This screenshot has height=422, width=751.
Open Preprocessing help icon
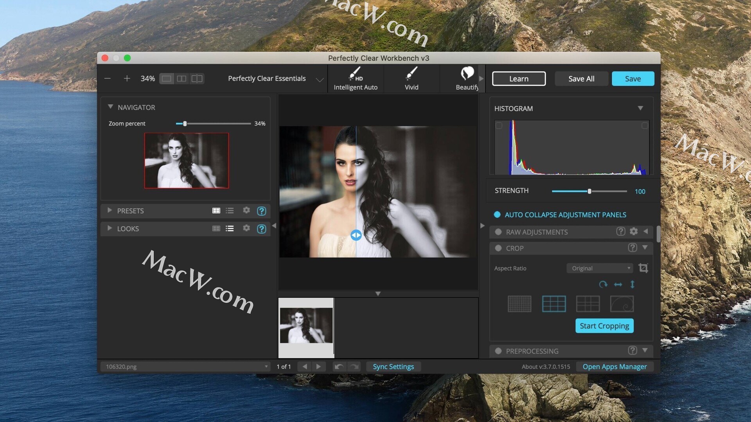pyautogui.click(x=632, y=350)
